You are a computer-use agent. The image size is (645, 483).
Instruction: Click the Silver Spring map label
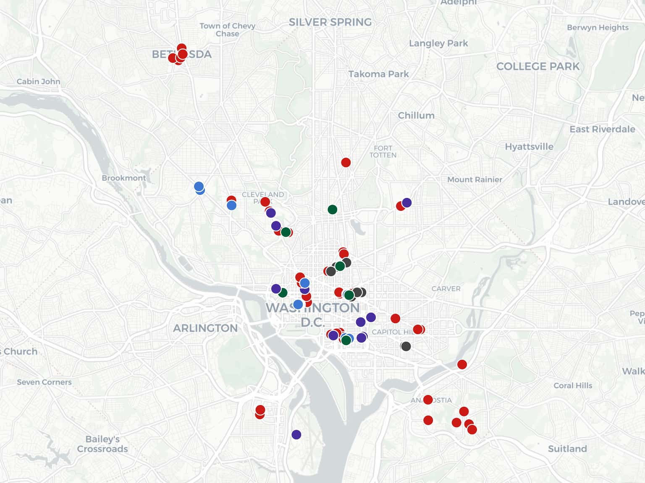330,22
